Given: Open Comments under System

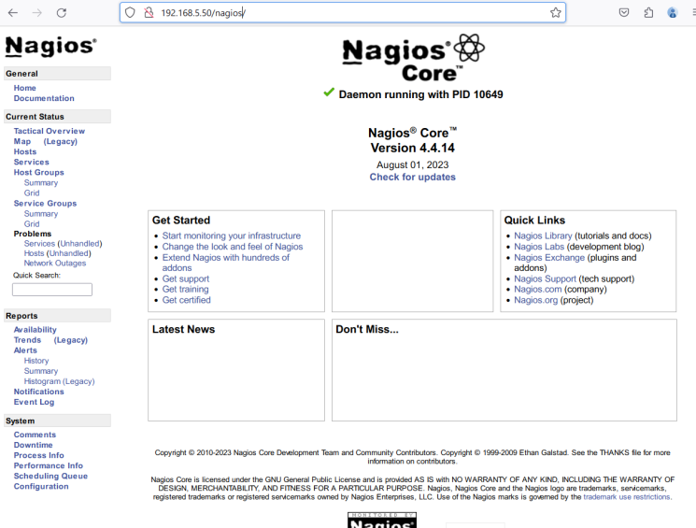Looking at the screenshot, I should 35,435.
